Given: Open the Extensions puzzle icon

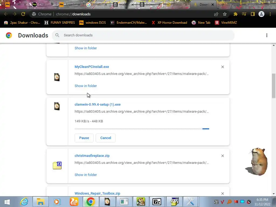Looking at the screenshot, I should [236, 14].
